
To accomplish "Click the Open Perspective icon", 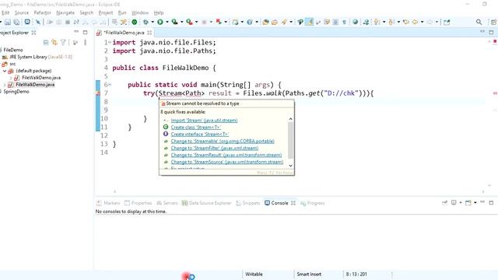I will [493, 22].
